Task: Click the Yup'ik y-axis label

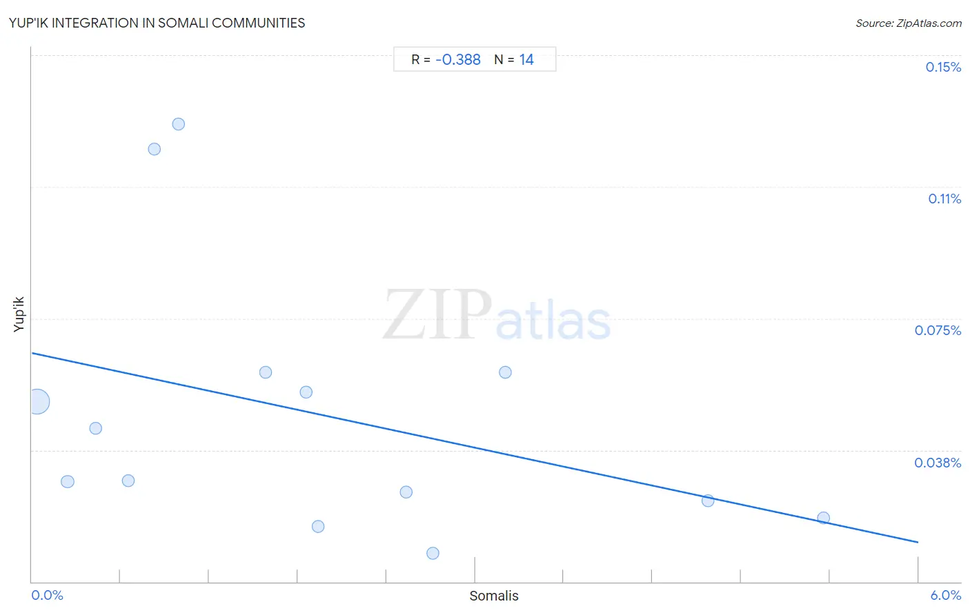Action: pos(19,314)
